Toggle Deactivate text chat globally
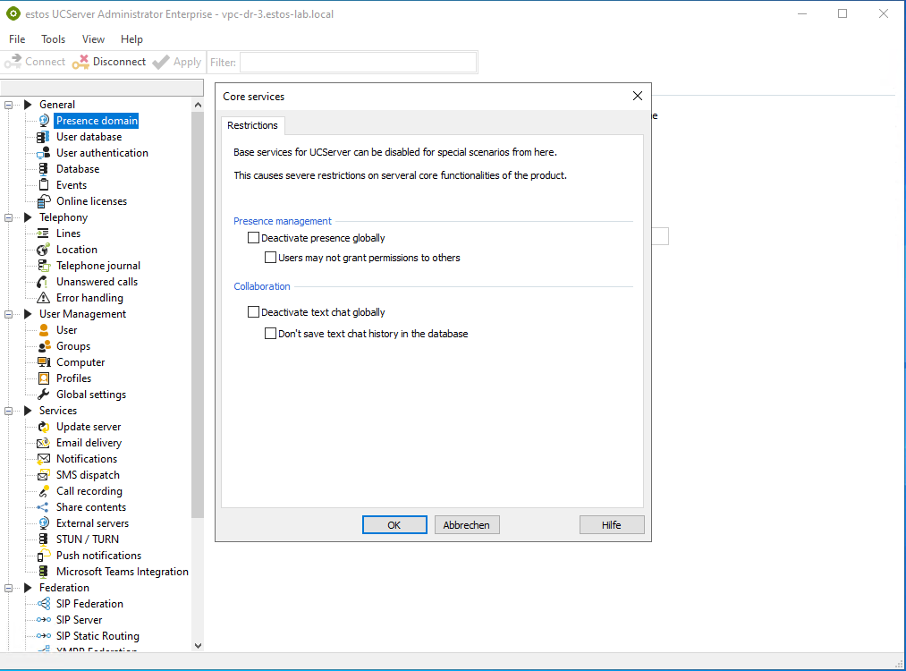The width and height of the screenshot is (906, 671). point(253,313)
